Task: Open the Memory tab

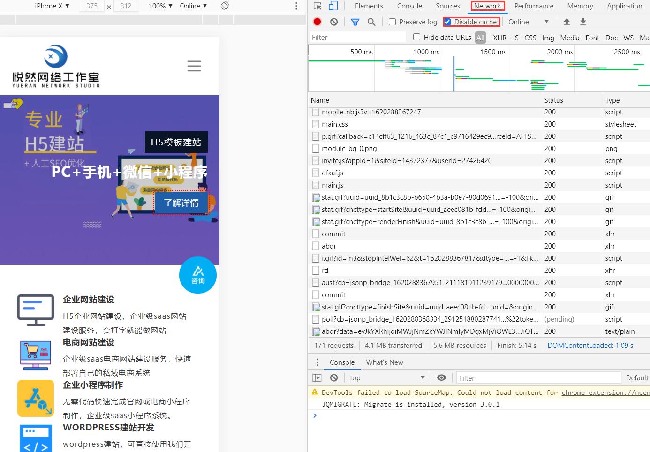Action: click(580, 6)
